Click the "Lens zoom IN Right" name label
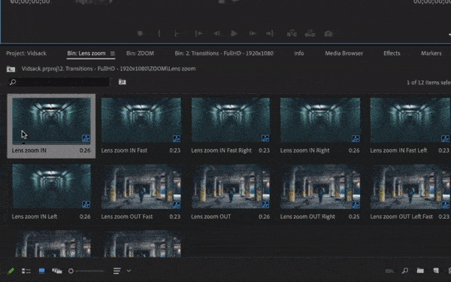The width and height of the screenshot is (451, 282). (x=304, y=150)
